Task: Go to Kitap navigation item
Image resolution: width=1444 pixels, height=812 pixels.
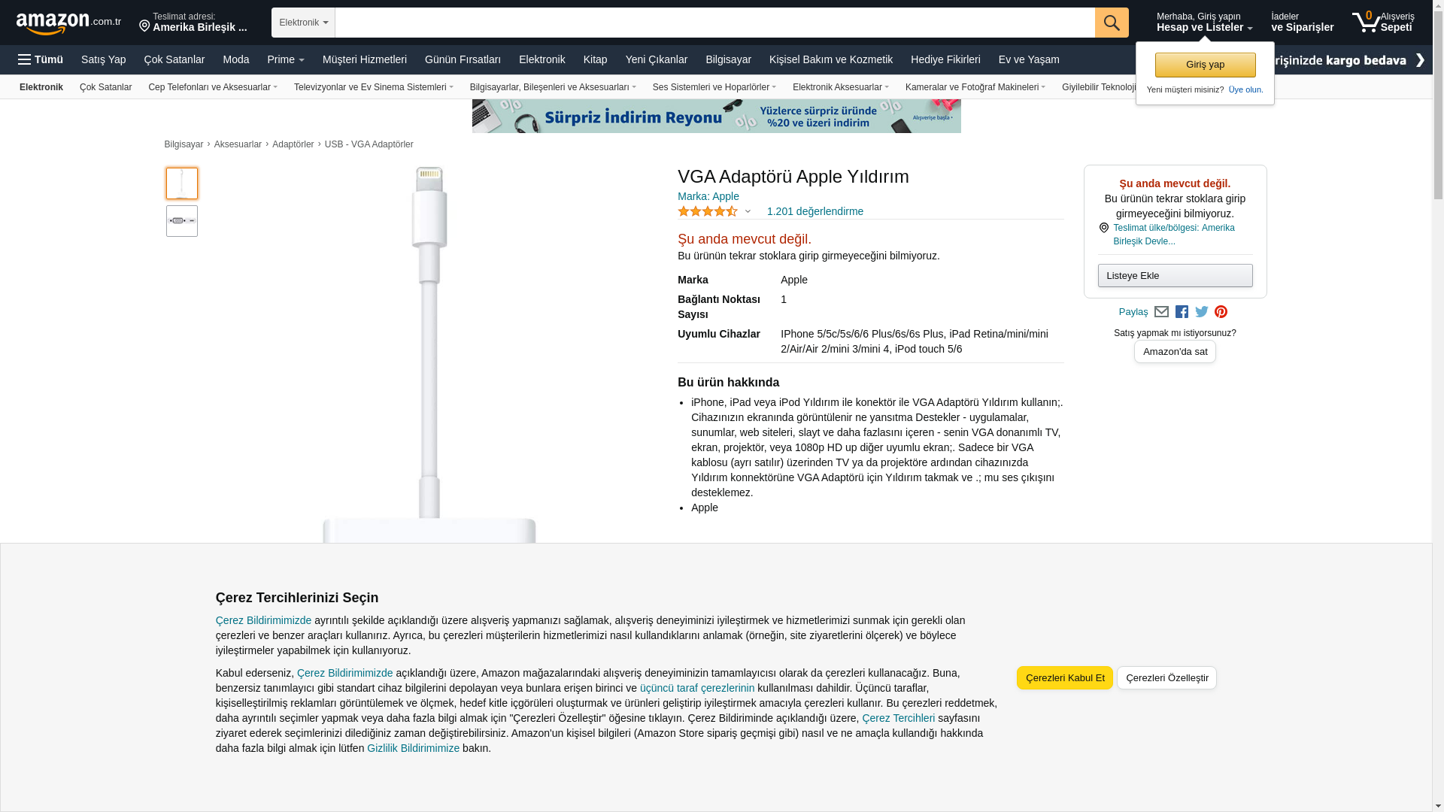Action: tap(595, 59)
